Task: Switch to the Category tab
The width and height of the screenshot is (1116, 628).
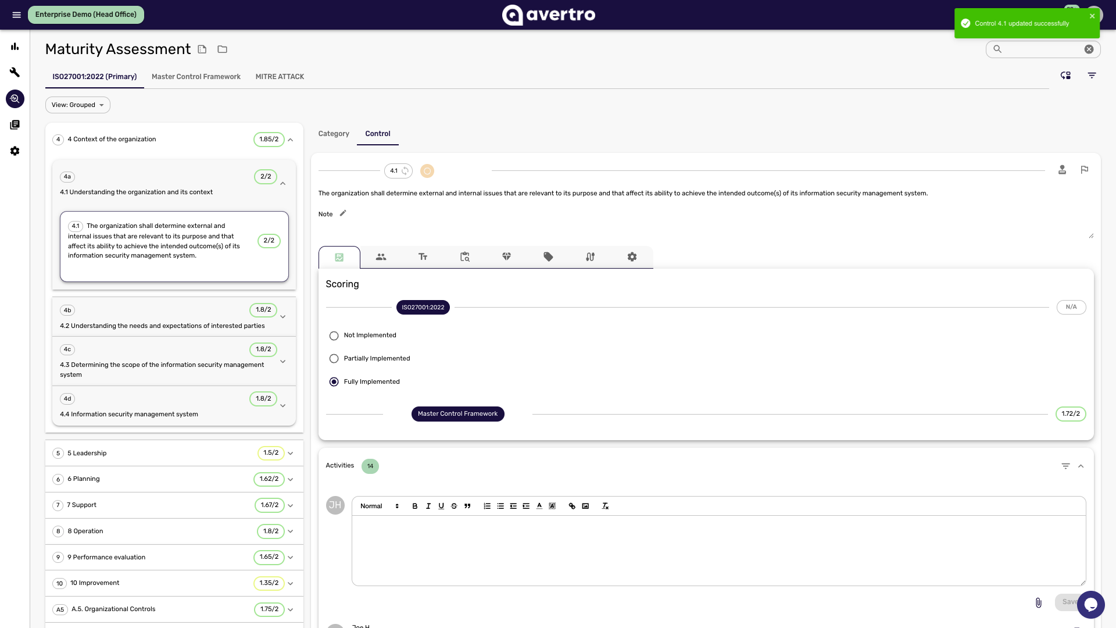Action: (x=334, y=134)
